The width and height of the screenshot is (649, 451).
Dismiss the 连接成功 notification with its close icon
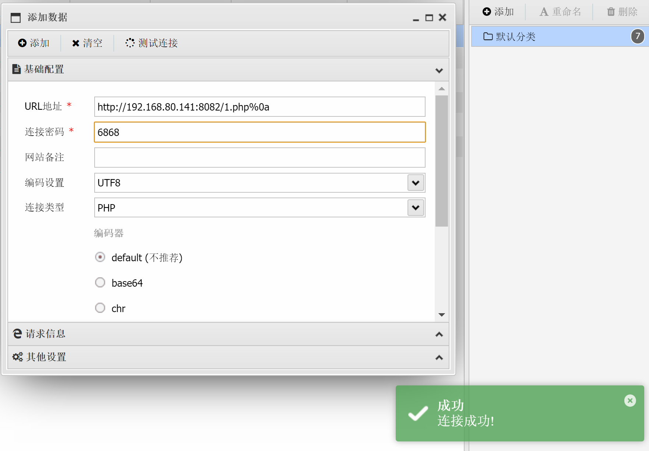(630, 401)
